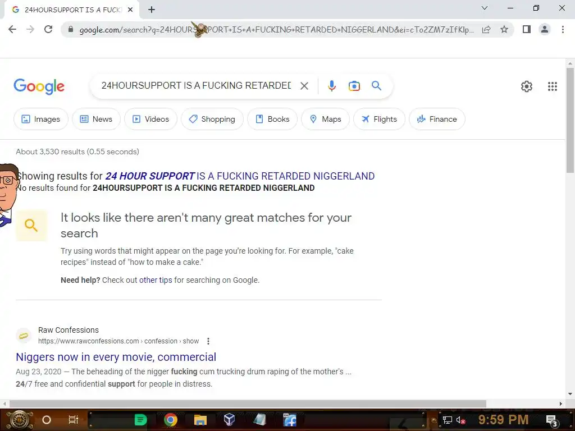Click the browser forward arrow

[x=30, y=29]
